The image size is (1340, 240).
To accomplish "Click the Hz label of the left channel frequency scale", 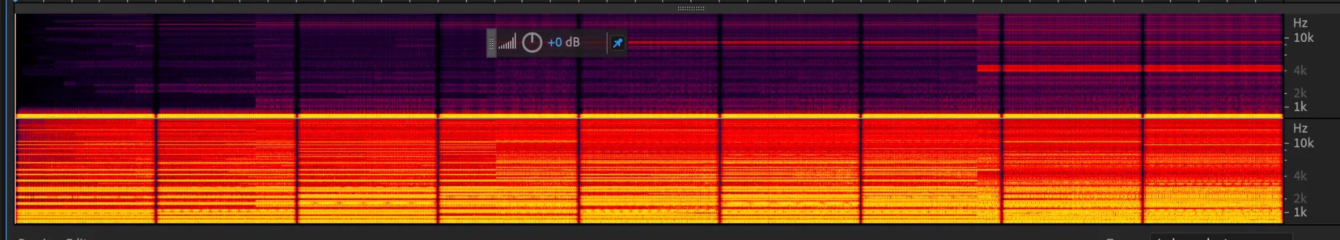I will pyautogui.click(x=1300, y=23).
